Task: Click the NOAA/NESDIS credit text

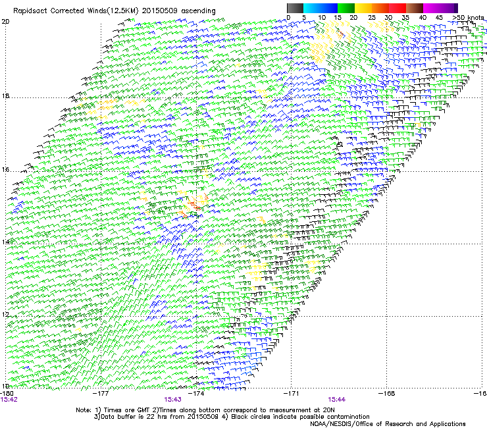Action: tap(388, 424)
